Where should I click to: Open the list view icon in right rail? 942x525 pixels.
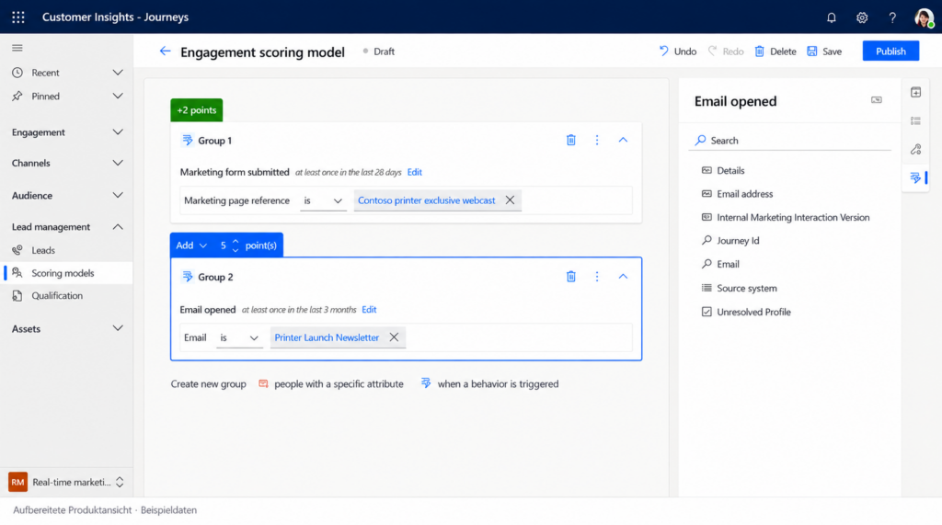pyautogui.click(x=915, y=120)
